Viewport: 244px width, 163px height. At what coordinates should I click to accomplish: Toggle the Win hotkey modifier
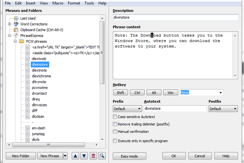click(x=170, y=92)
